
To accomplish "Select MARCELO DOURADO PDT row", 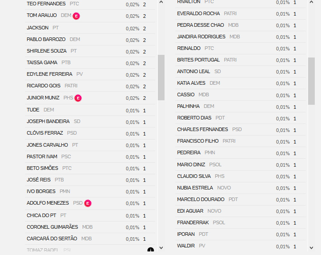I will click(240, 200).
